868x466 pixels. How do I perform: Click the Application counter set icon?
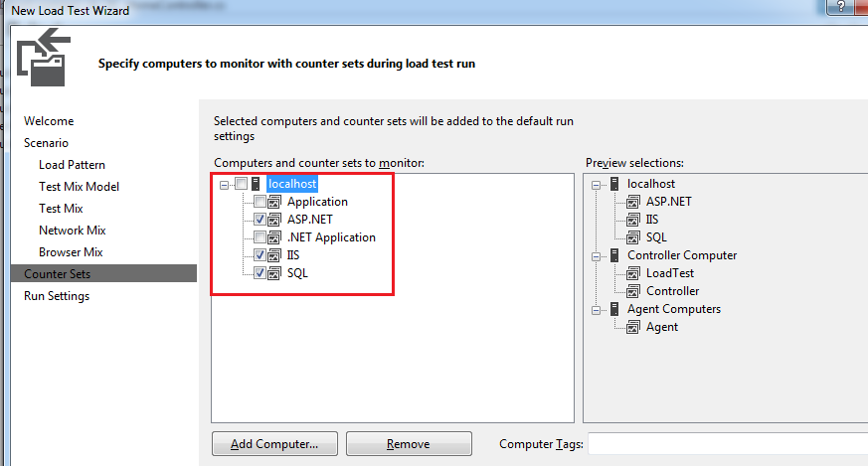click(274, 202)
